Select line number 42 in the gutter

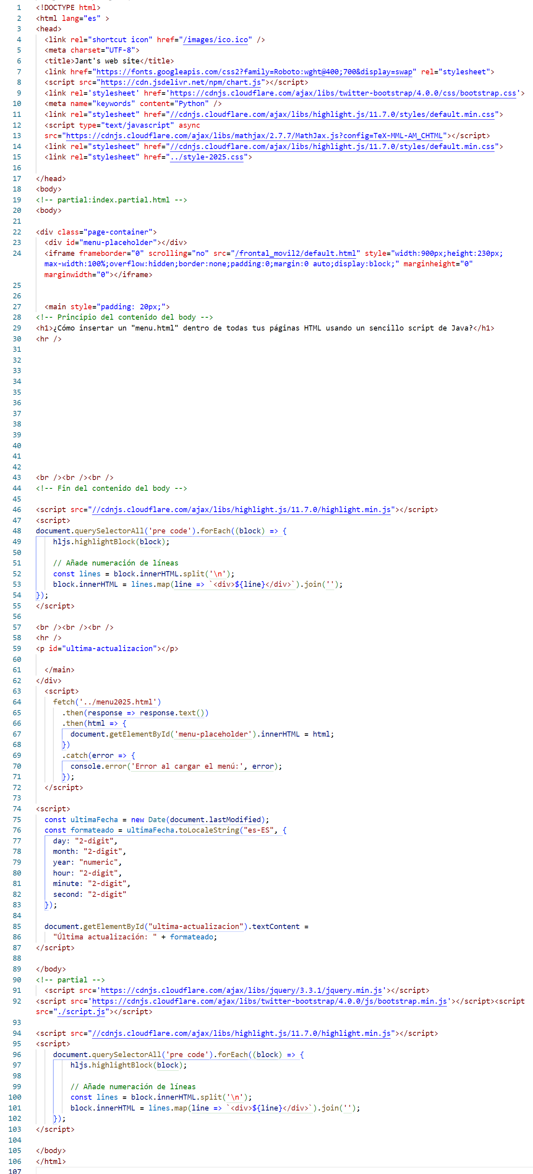17,467
